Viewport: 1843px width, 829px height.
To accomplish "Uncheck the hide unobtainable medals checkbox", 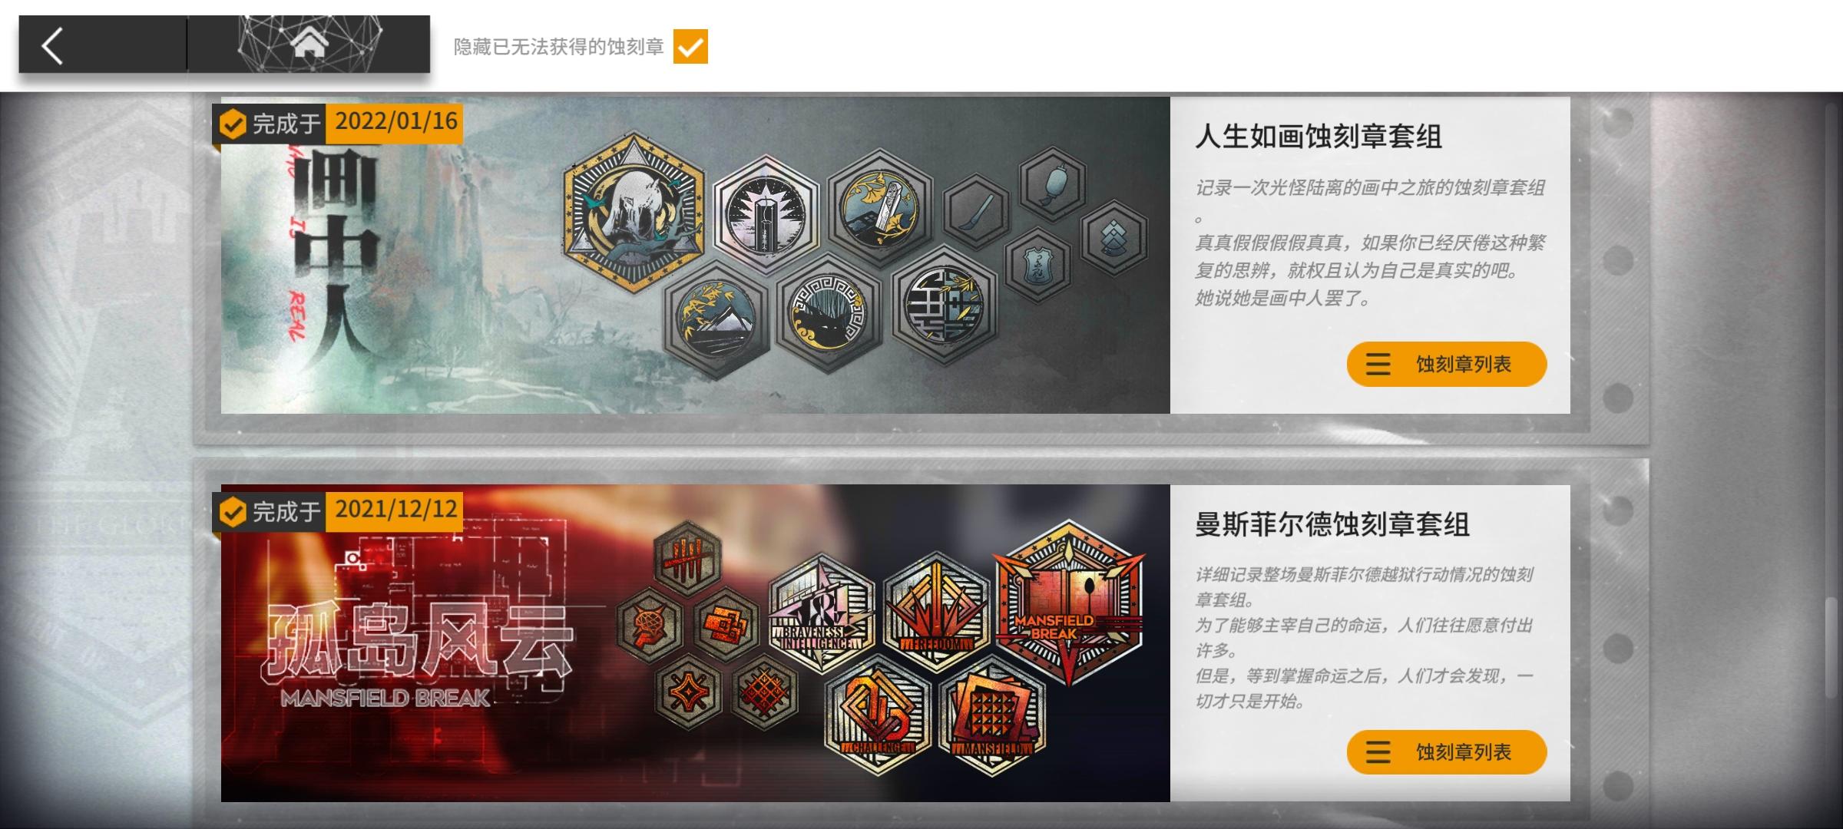I will point(690,47).
